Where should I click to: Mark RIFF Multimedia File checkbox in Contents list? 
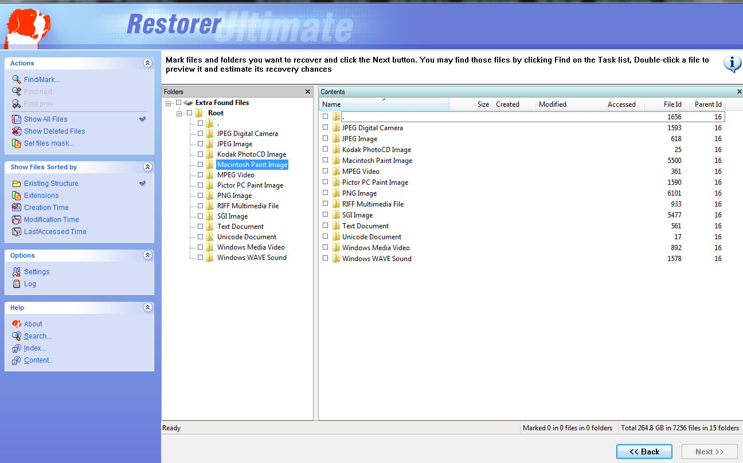[x=325, y=204]
